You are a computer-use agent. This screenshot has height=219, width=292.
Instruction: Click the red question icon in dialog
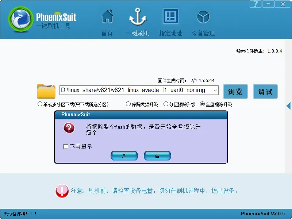[x=69, y=128]
